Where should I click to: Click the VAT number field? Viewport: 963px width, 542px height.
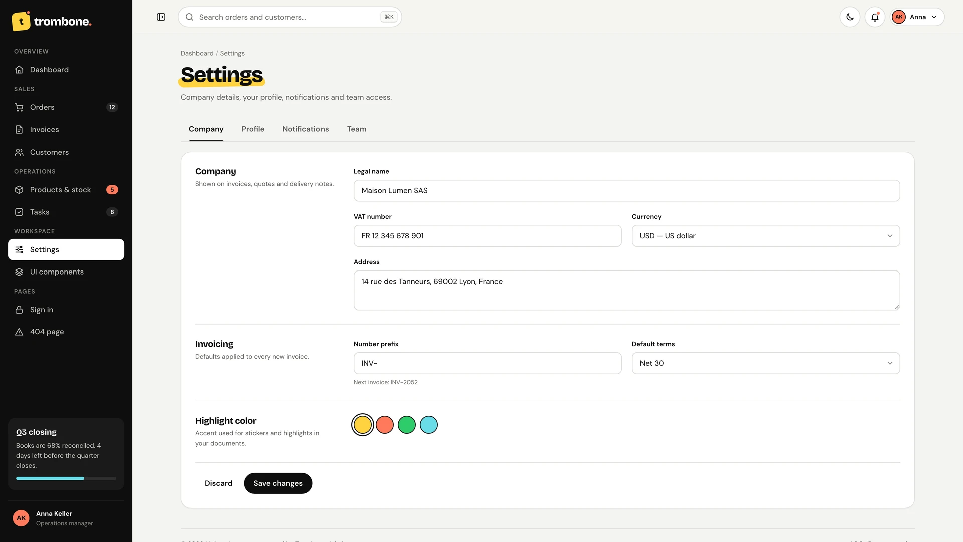tap(488, 236)
